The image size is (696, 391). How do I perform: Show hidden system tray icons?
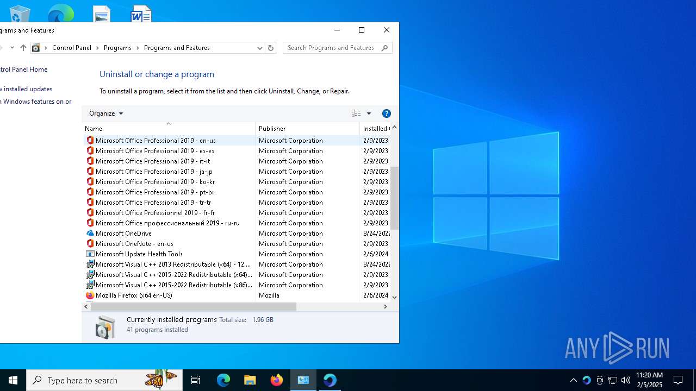coord(574,380)
